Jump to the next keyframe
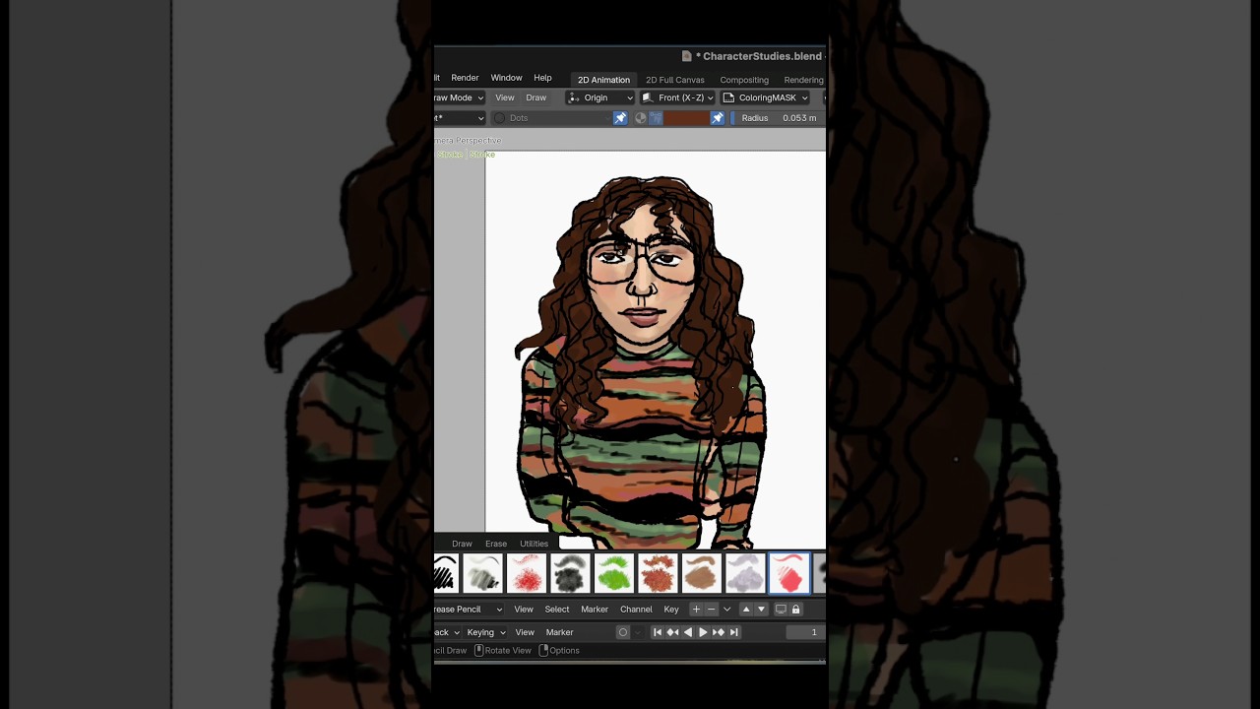The height and width of the screenshot is (709, 1260). (719, 632)
